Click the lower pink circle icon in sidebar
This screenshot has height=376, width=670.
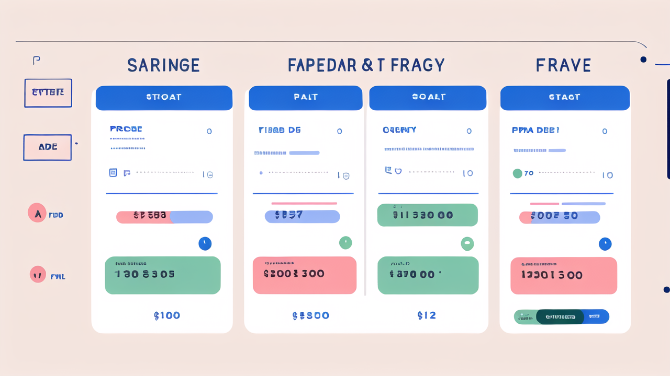38,274
